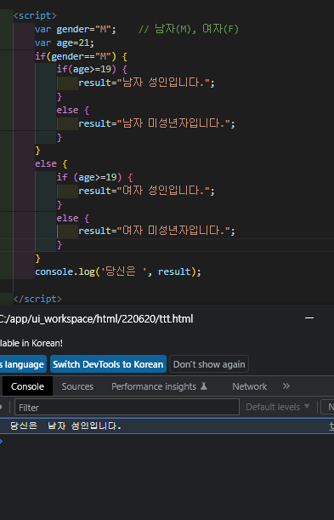The height and width of the screenshot is (520, 334).
Task: Open the Default levels dropdown
Action: (277, 407)
